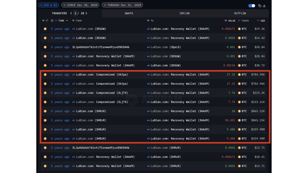Click the USD ≥ $1 chip label

[x=50, y=5]
